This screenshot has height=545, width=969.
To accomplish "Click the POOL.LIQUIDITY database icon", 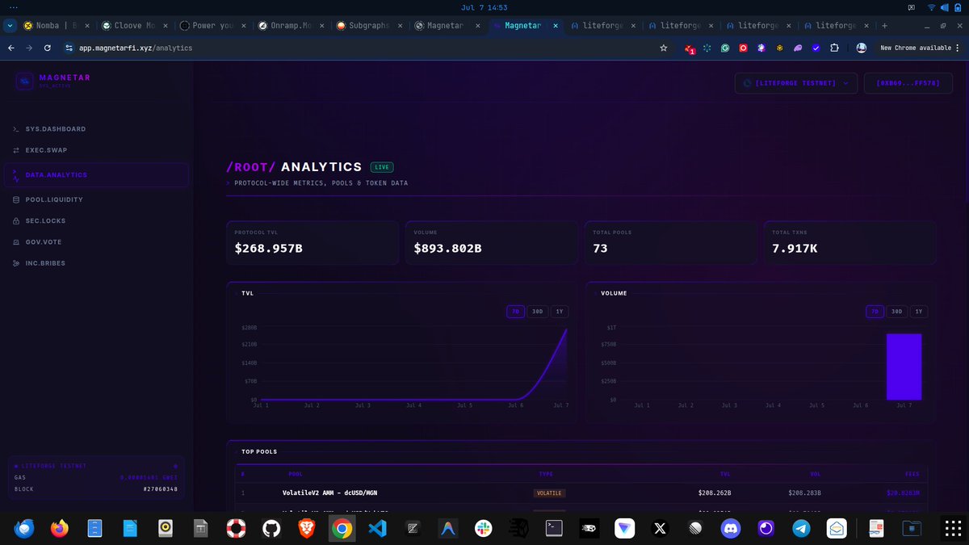I will tap(17, 199).
